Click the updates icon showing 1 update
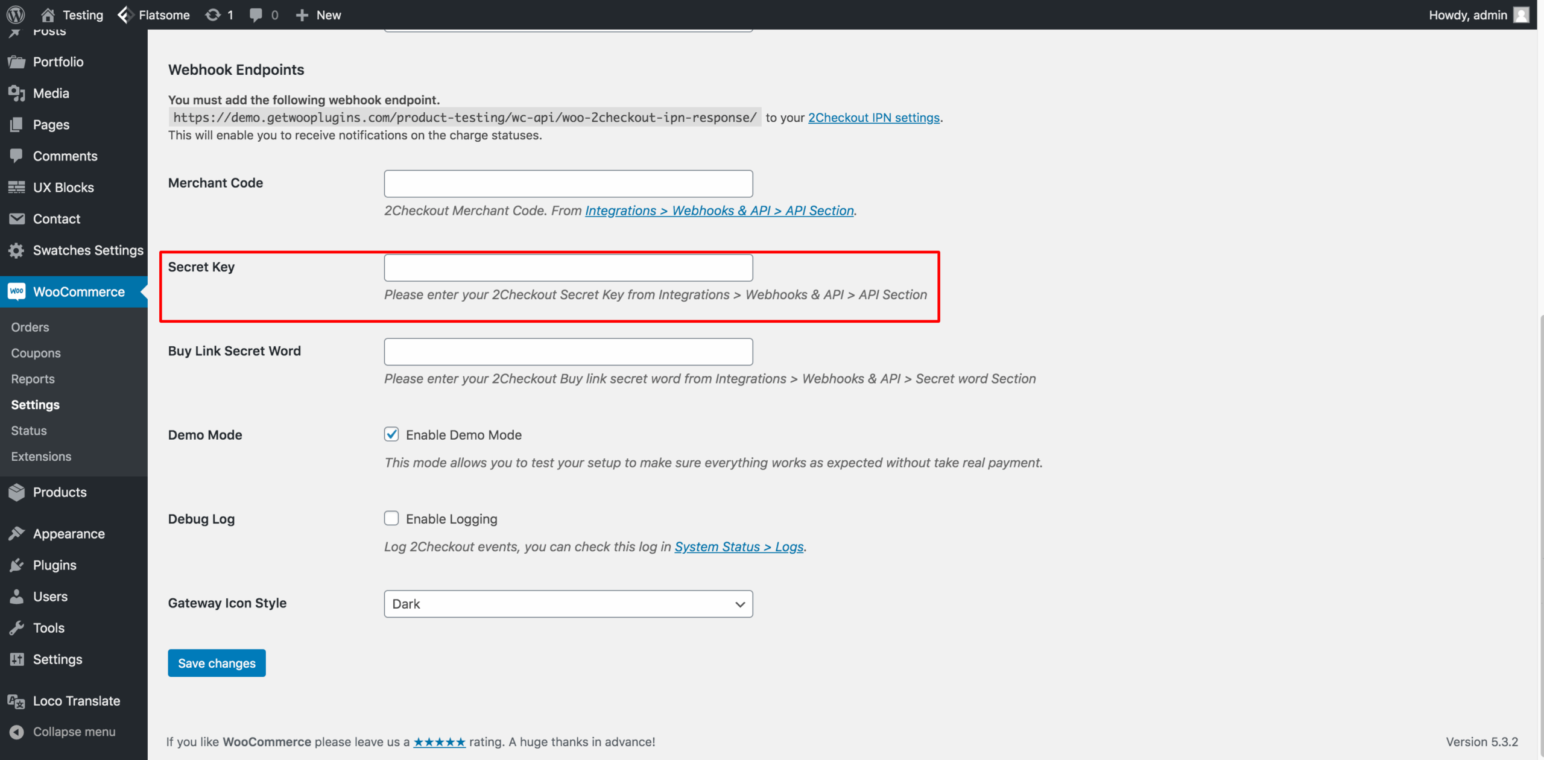This screenshot has height=760, width=1544. click(212, 14)
